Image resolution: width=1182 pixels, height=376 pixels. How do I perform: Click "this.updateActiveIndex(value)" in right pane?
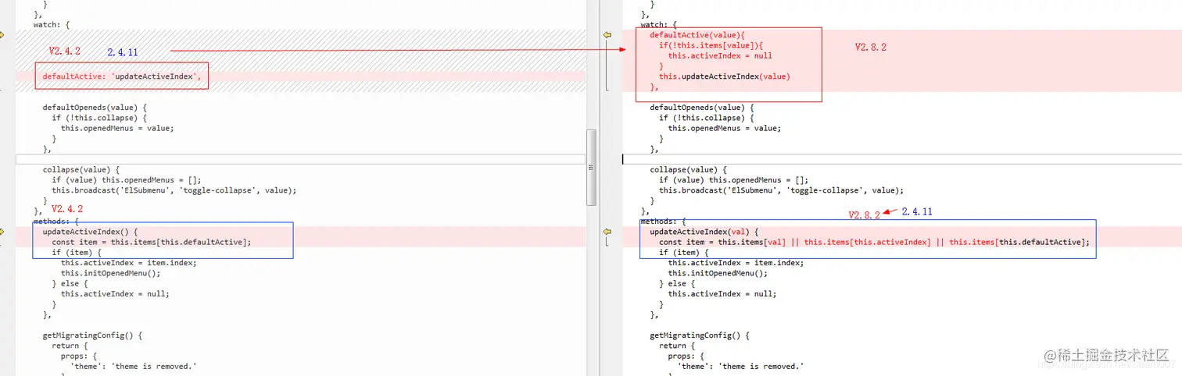(725, 76)
